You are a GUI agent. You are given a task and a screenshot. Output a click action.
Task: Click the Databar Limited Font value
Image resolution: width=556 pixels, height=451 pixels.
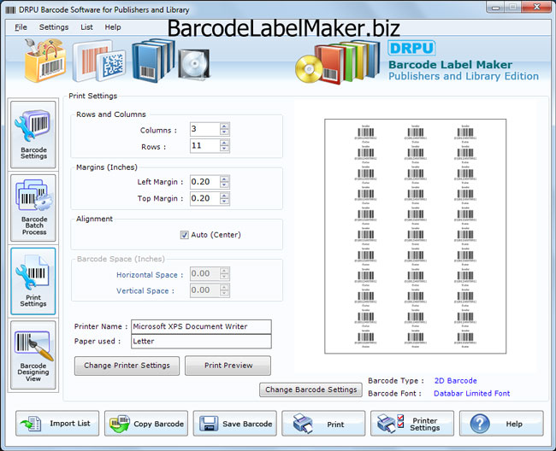point(471,394)
